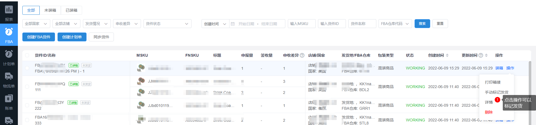536x125 pixels.
Task: Tick the checkbox for shipment 333
Action: [27, 120]
